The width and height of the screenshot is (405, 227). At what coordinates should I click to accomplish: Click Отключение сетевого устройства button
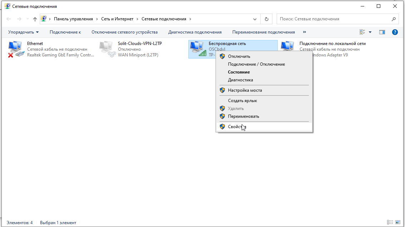124,32
